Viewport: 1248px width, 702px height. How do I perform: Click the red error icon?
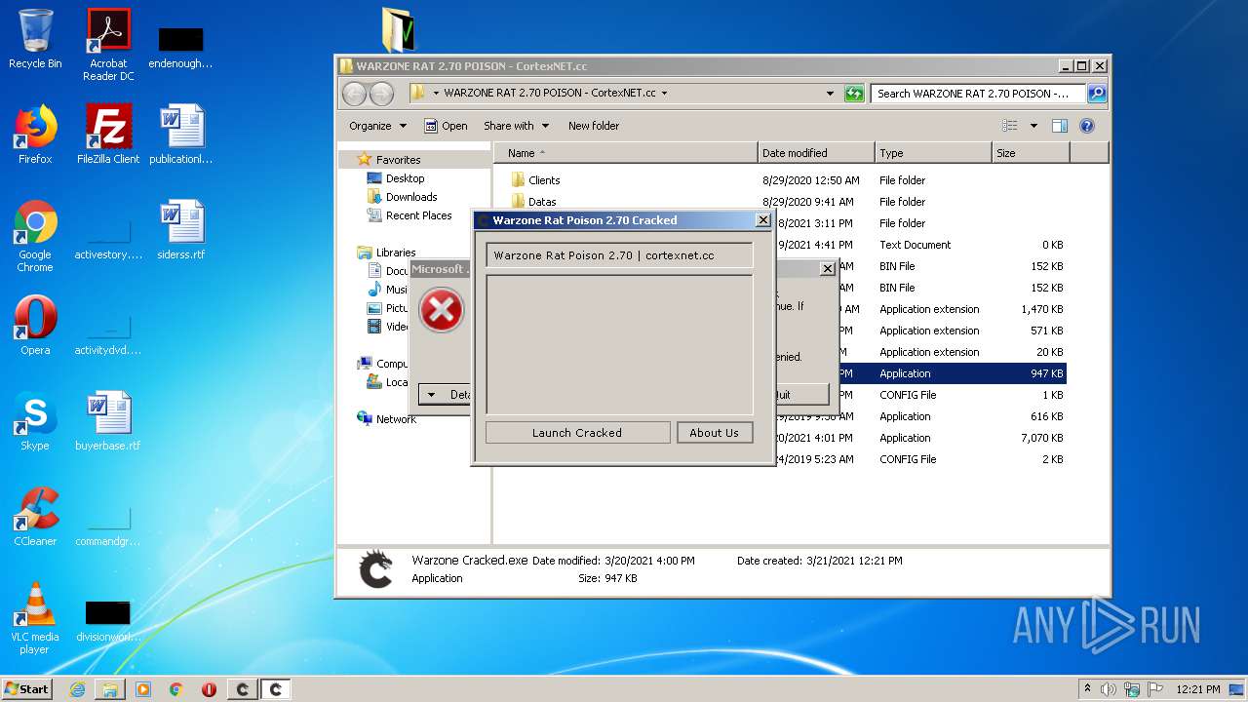(x=441, y=311)
